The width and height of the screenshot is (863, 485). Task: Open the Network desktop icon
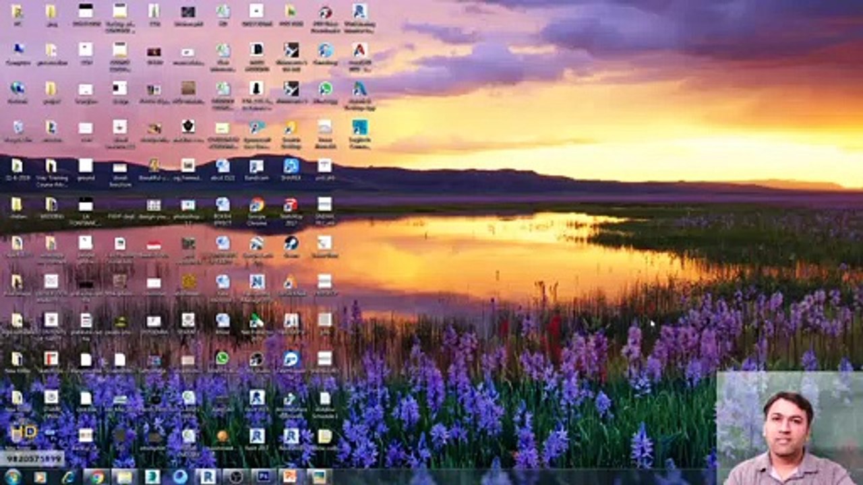pos(18,92)
